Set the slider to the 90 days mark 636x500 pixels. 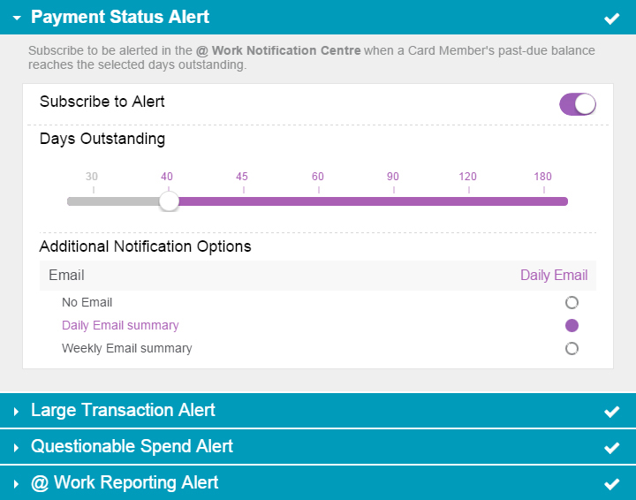tap(393, 201)
